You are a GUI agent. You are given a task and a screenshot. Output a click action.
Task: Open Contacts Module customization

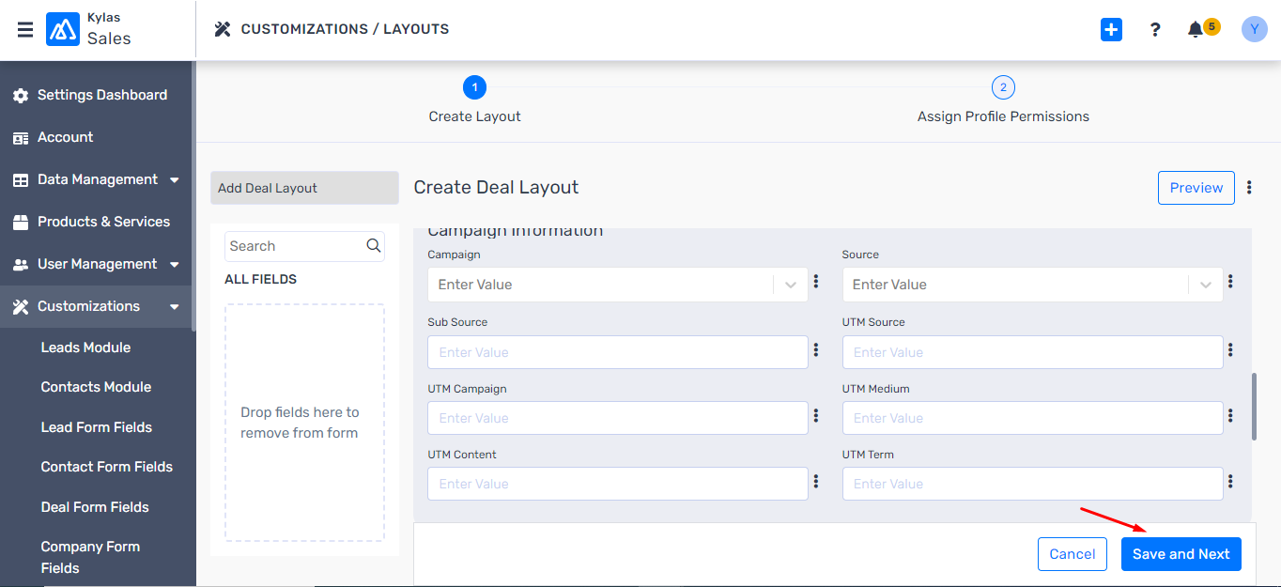click(x=96, y=387)
